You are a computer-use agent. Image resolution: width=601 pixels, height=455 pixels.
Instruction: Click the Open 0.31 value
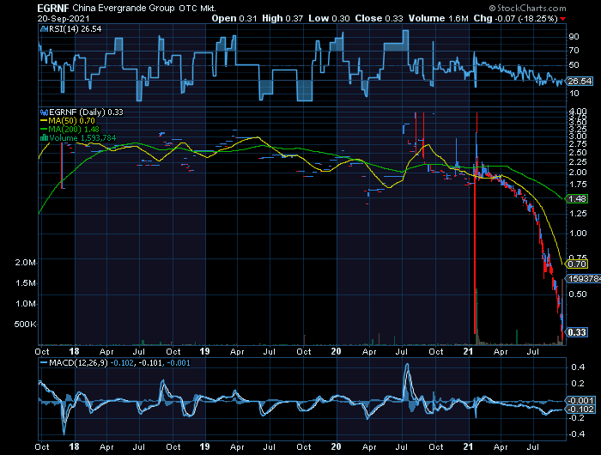click(x=234, y=18)
